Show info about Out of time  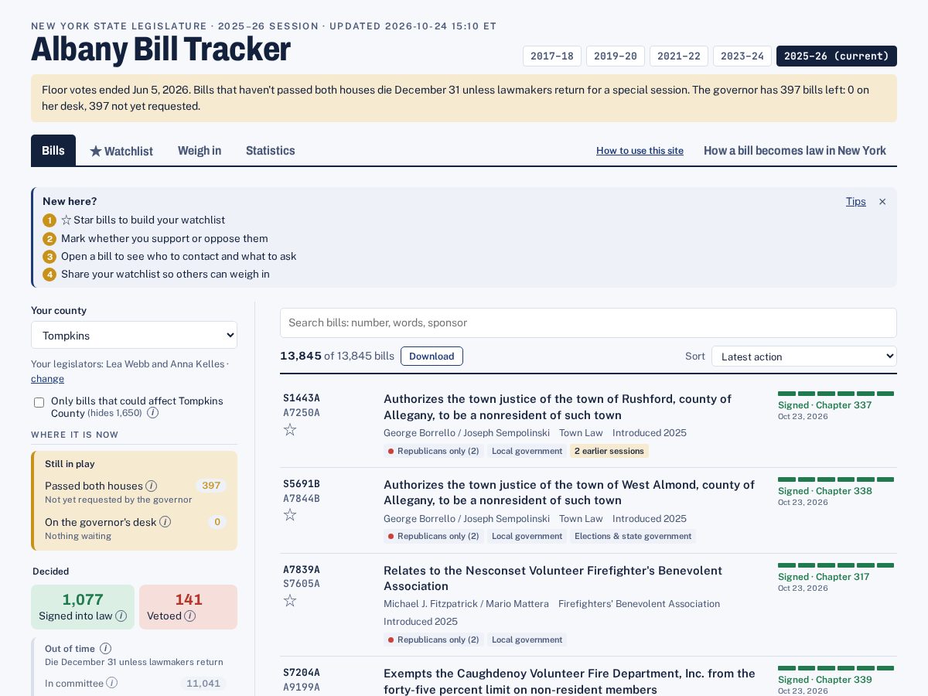[x=106, y=649]
